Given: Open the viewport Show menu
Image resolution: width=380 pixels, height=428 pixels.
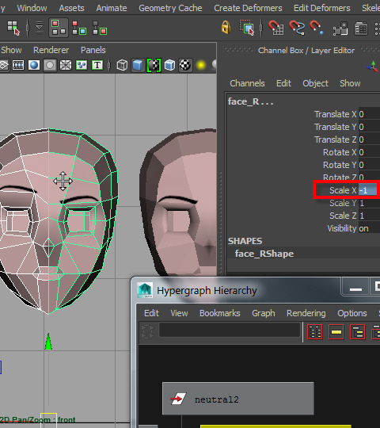Looking at the screenshot, I should pos(11,50).
